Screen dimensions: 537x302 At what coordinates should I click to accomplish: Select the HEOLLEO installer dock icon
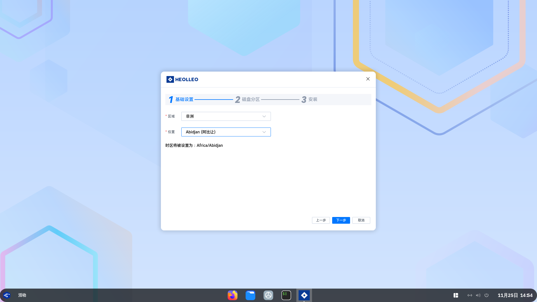(x=304, y=295)
